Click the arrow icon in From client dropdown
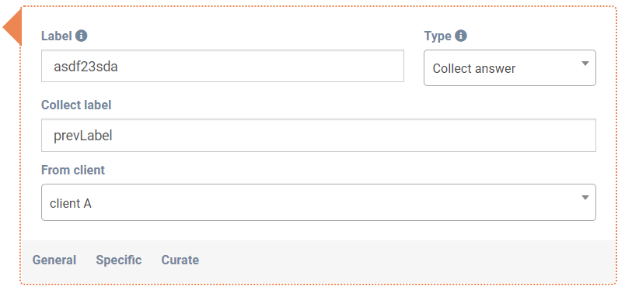 click(585, 198)
